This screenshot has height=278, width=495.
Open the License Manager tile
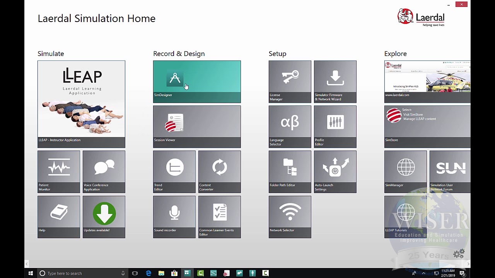(x=290, y=81)
